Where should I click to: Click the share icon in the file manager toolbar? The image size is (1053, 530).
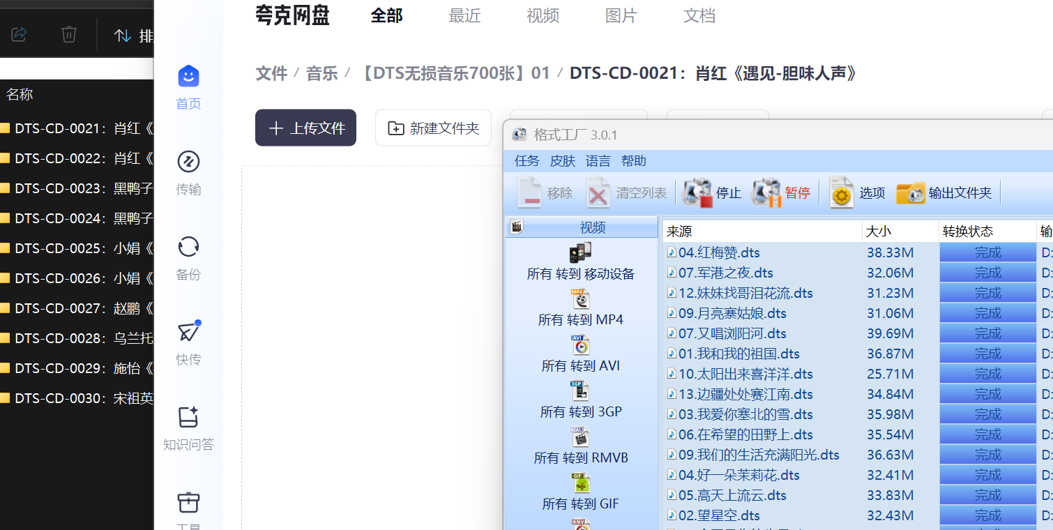coord(19,34)
